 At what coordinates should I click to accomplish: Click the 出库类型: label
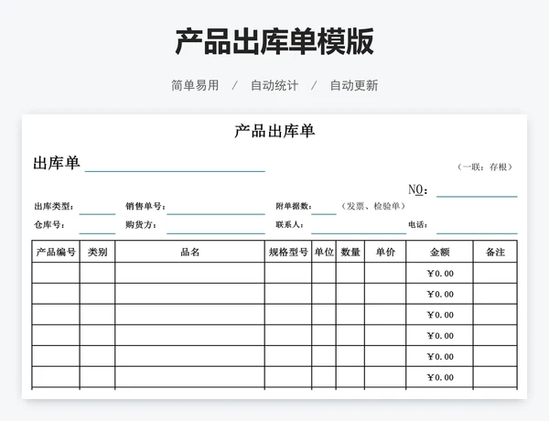pos(54,206)
